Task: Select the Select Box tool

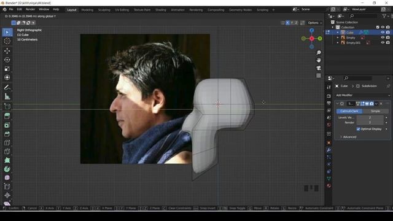Action: [x=7, y=32]
